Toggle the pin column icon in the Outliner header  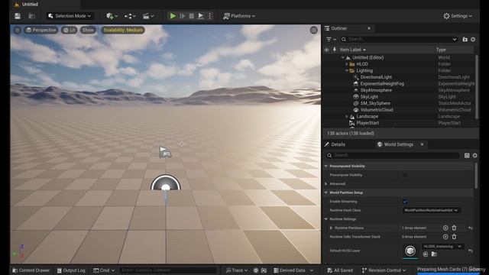click(x=335, y=50)
